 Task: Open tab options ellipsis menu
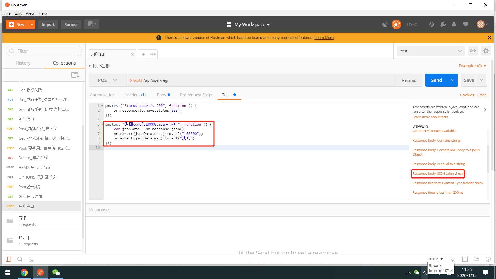[153, 54]
